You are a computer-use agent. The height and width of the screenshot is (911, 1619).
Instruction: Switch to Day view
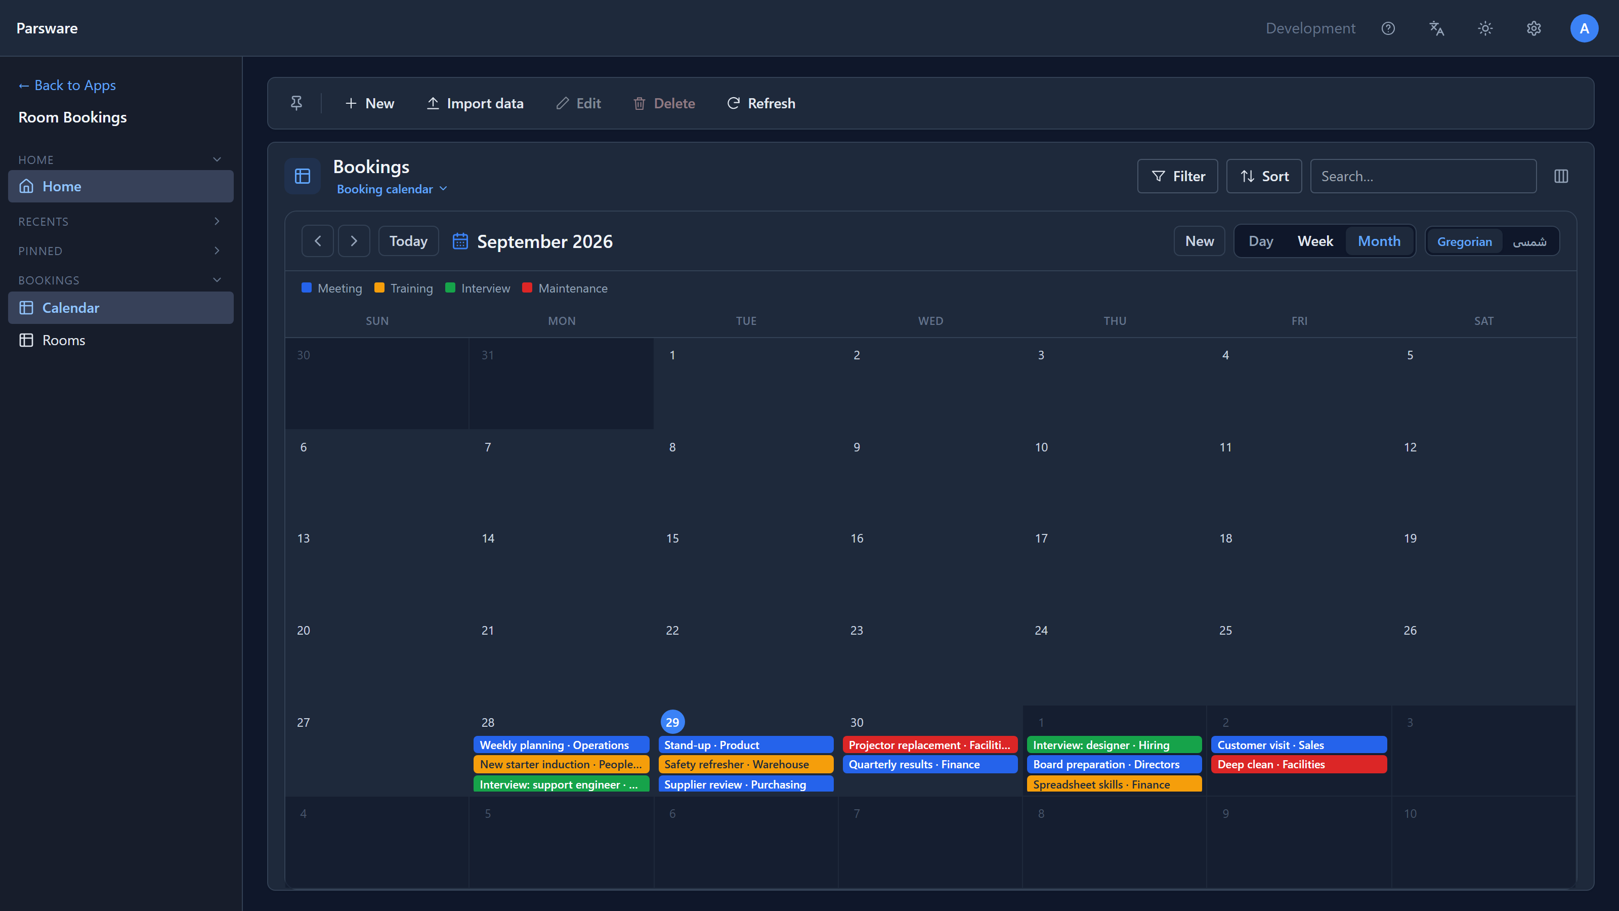click(x=1261, y=241)
